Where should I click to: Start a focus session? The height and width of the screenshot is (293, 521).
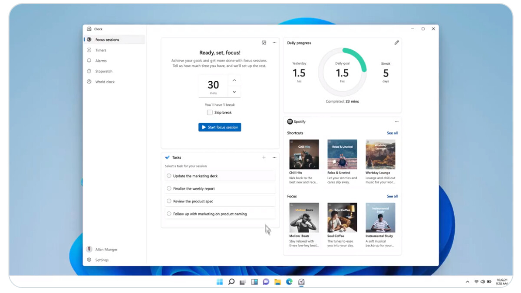(220, 127)
